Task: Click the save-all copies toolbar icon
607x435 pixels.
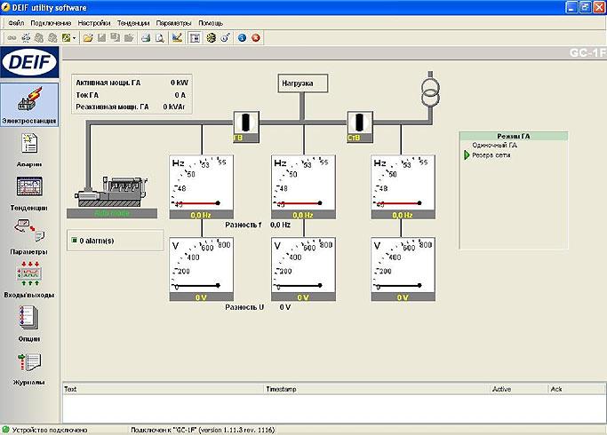Action: coord(115,38)
